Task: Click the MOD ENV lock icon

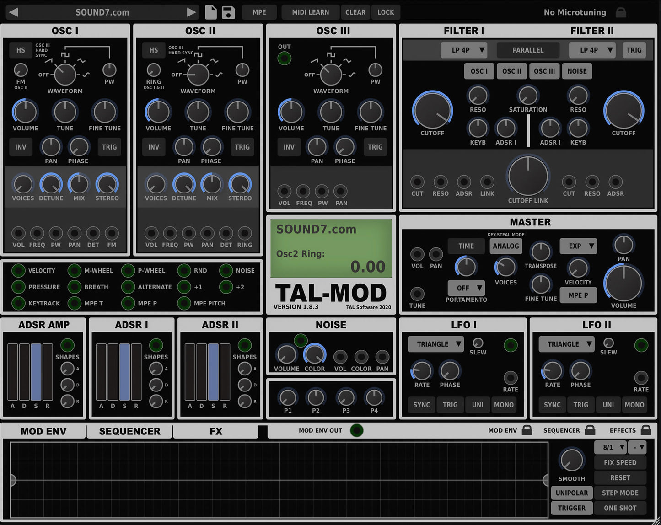Action: (x=527, y=430)
